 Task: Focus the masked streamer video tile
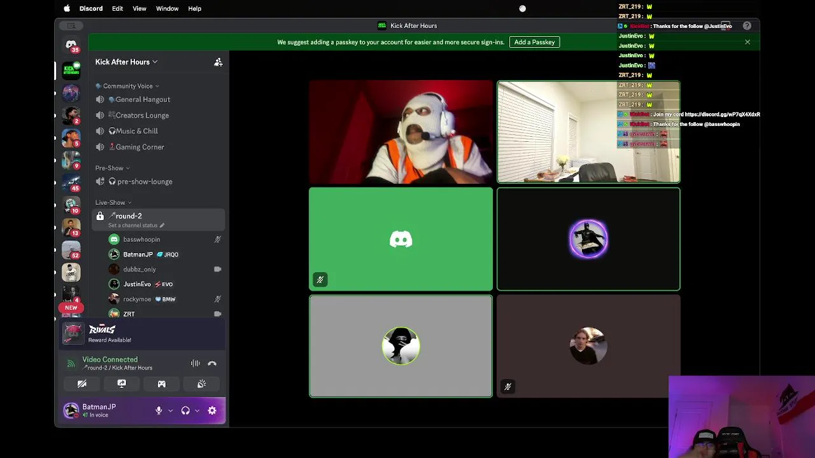(400, 132)
